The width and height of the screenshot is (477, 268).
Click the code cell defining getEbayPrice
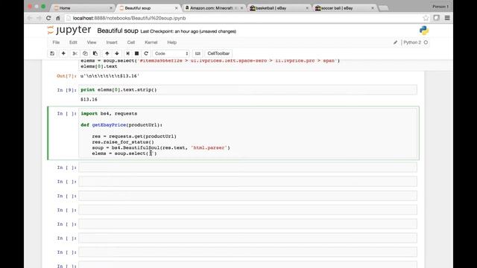pos(247,133)
